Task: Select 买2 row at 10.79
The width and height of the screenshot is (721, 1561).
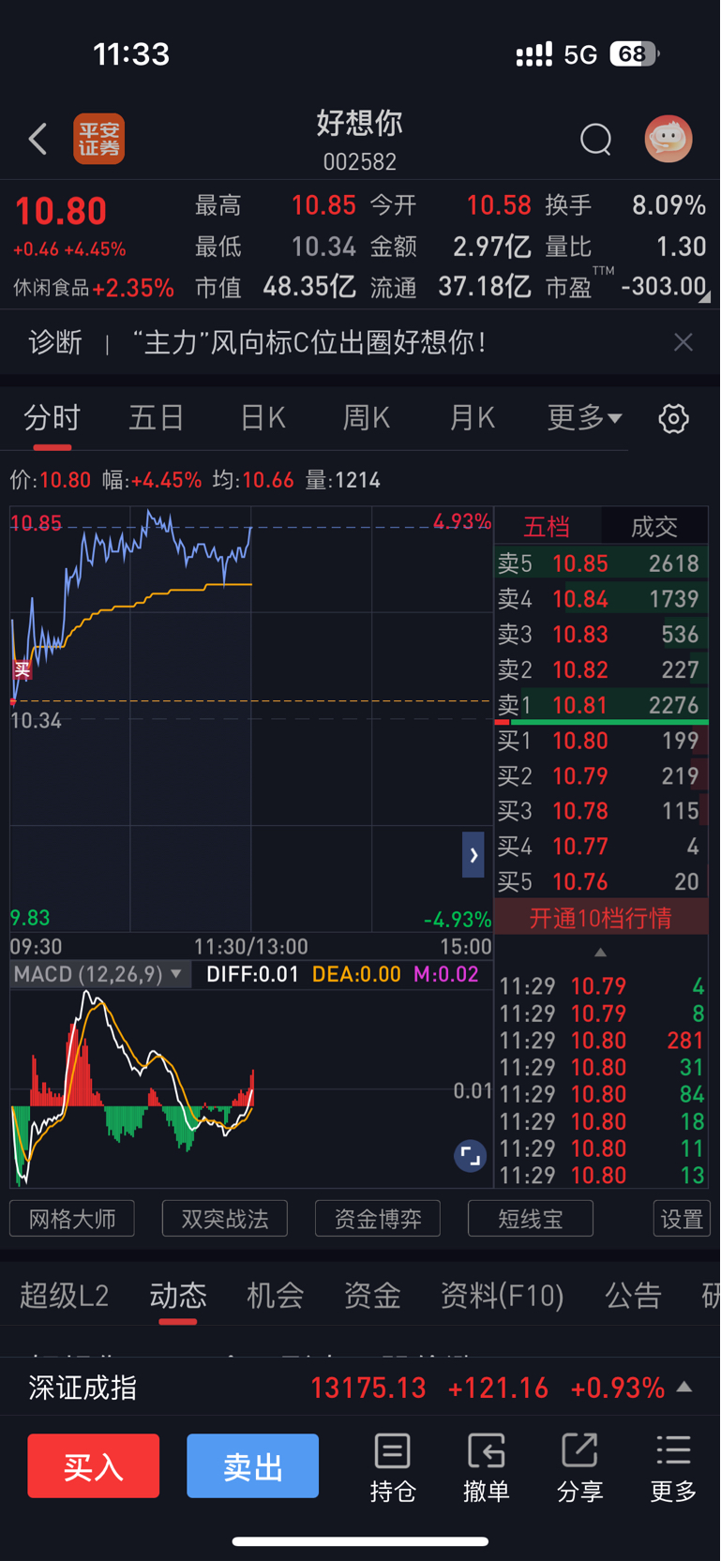Action: pos(601,776)
